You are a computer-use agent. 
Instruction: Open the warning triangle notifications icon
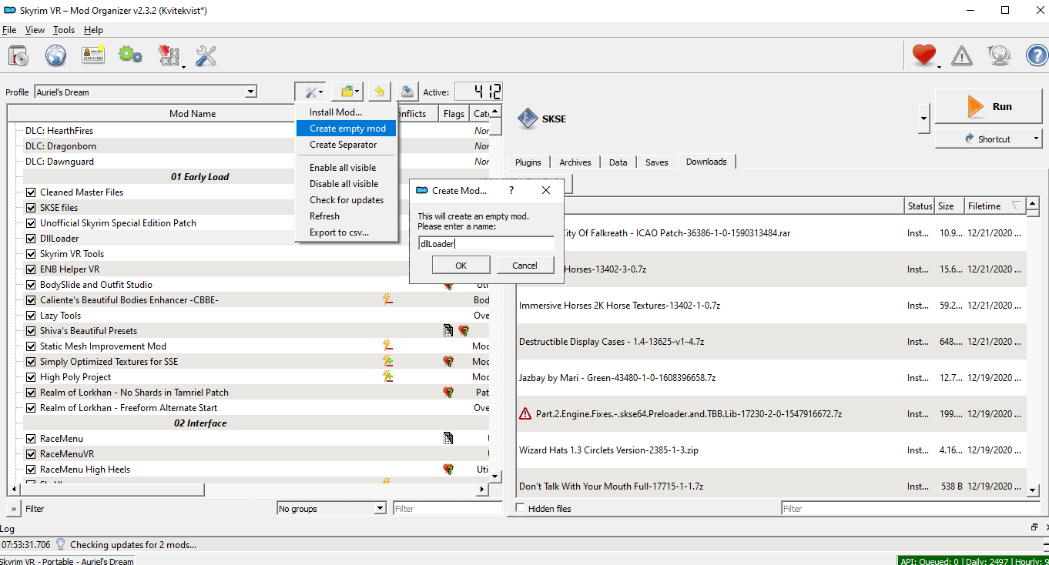click(962, 55)
